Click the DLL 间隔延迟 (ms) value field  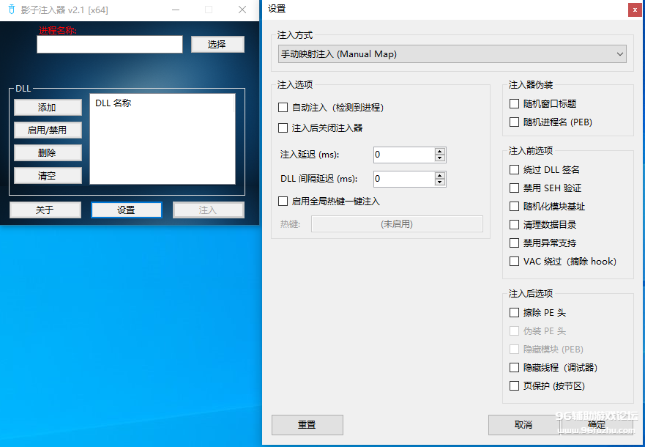click(404, 179)
